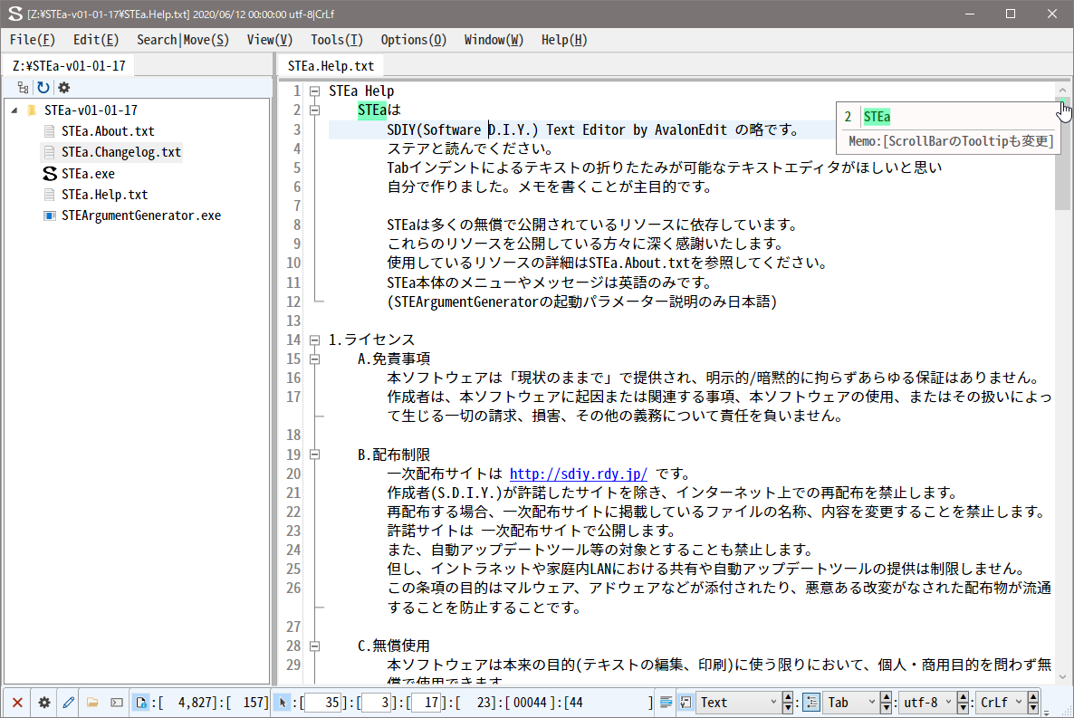Click the command prompt console icon
The height and width of the screenshot is (718, 1074).
click(x=117, y=703)
